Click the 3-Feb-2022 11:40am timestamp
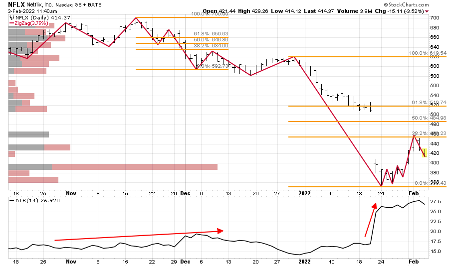Screen dimensions: 449x266 (32, 11)
